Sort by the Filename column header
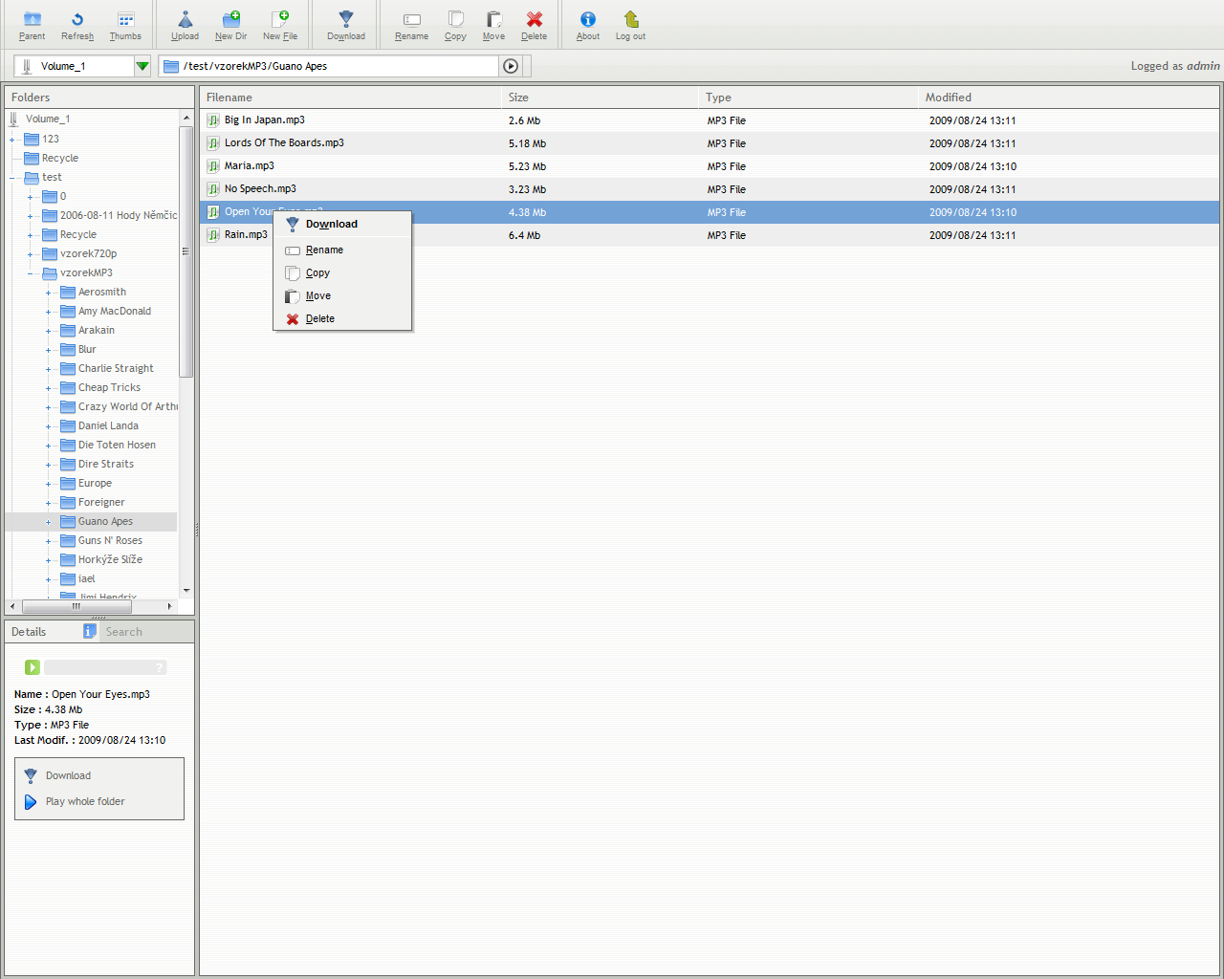Viewport: 1224px width, 979px height. click(x=350, y=98)
